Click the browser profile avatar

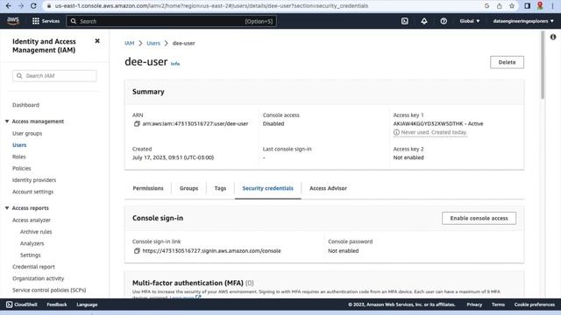point(540,6)
